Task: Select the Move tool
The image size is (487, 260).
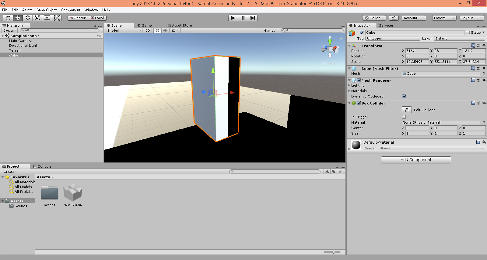Action: tap(18, 18)
